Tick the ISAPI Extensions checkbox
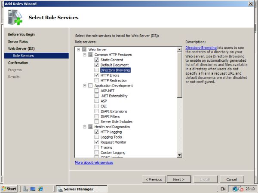 [x=97, y=111]
